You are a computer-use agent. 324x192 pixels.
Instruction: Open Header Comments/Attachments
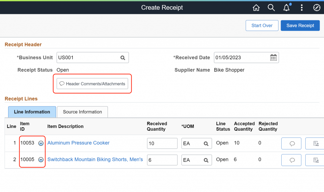(x=92, y=84)
